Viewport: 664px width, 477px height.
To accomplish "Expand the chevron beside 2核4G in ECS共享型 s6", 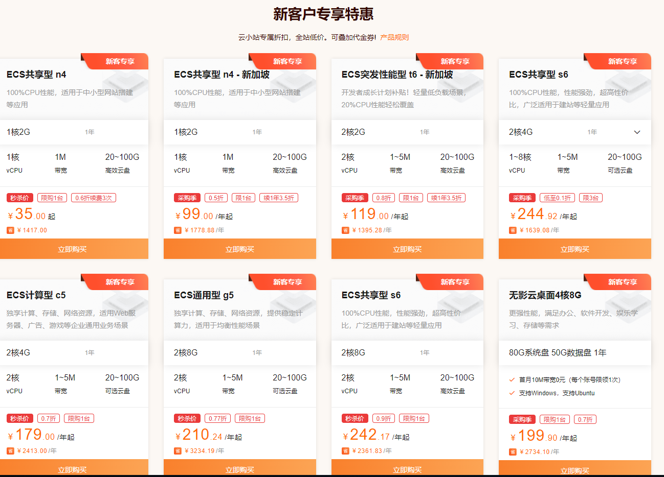I will (637, 132).
